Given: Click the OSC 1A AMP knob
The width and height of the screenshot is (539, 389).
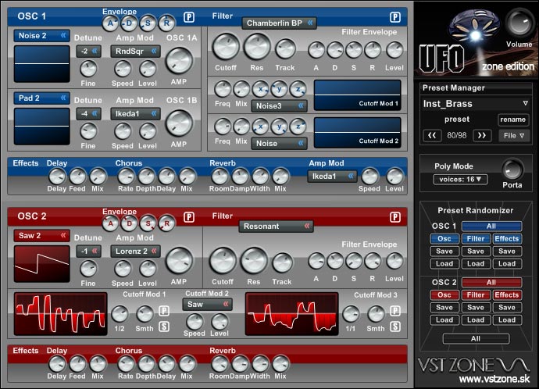Looking at the screenshot, I should coord(179,61).
